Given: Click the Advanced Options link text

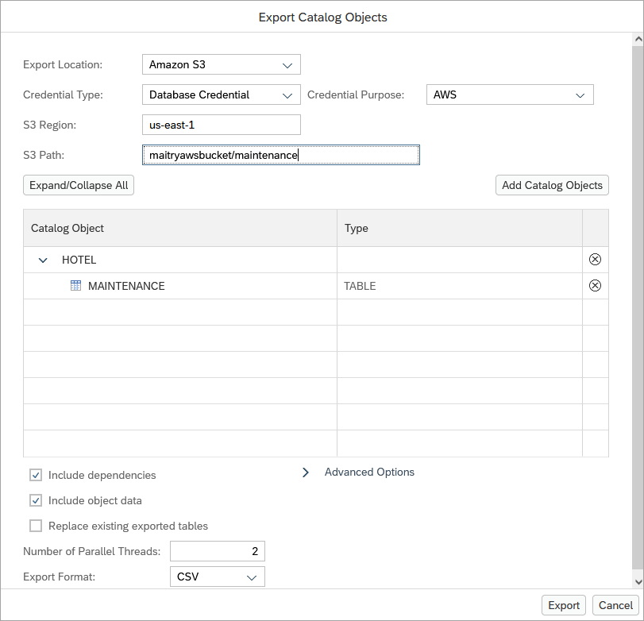Looking at the screenshot, I should click(x=369, y=472).
